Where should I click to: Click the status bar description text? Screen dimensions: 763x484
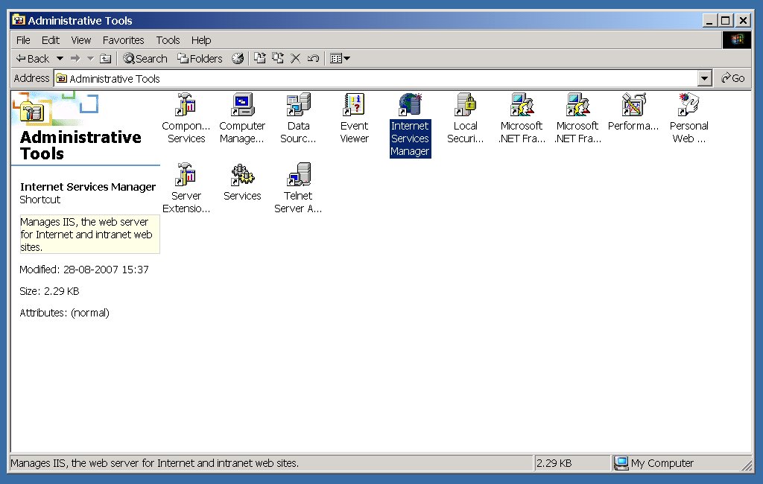click(x=155, y=463)
